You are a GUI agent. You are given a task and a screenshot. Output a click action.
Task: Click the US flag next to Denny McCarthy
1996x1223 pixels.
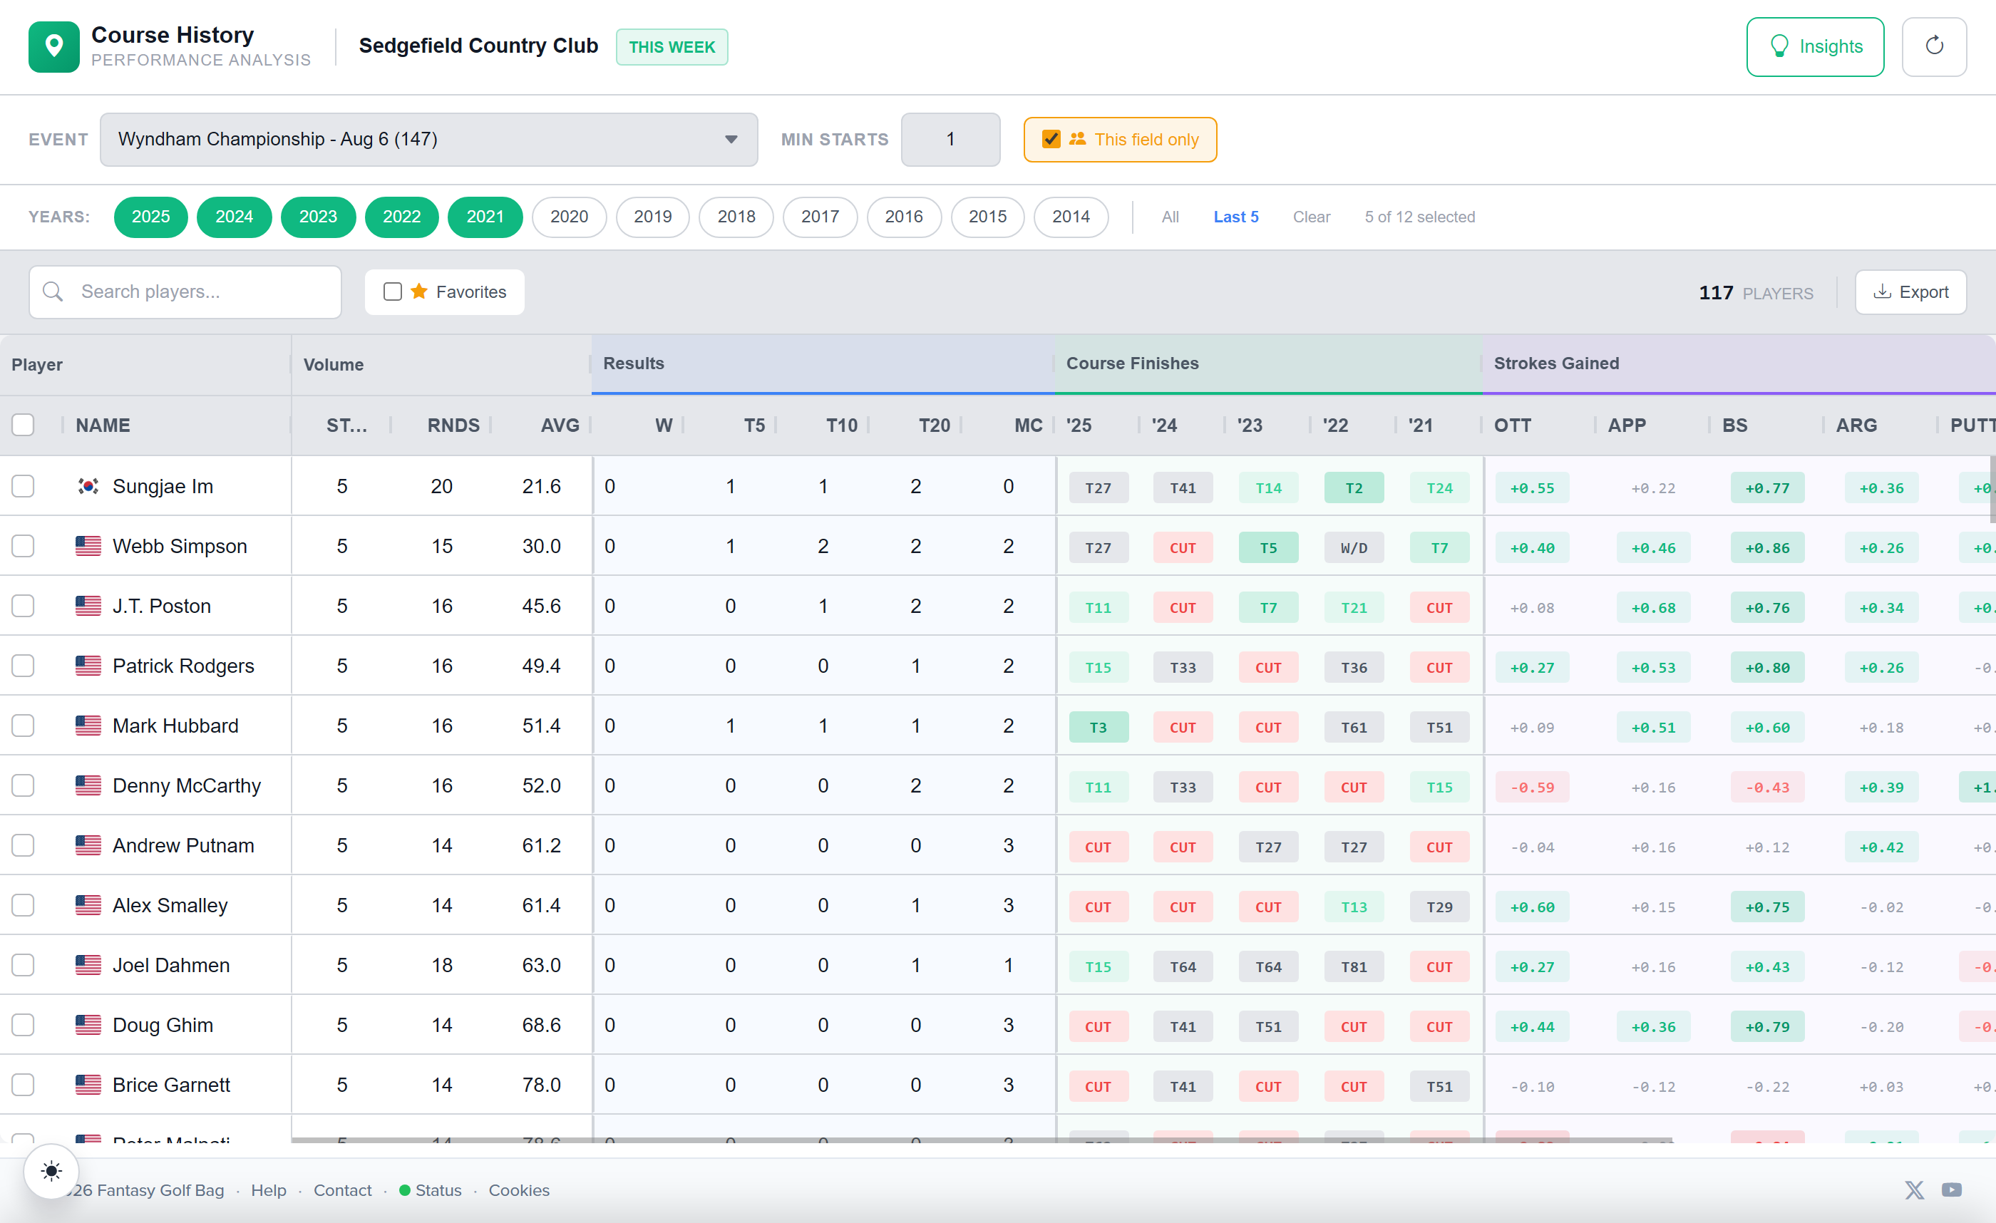tap(88, 785)
